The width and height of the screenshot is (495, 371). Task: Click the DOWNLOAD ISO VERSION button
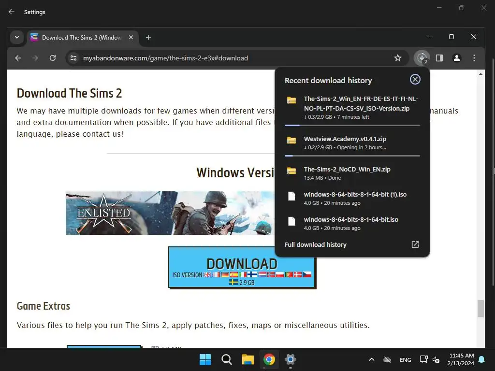(x=242, y=268)
